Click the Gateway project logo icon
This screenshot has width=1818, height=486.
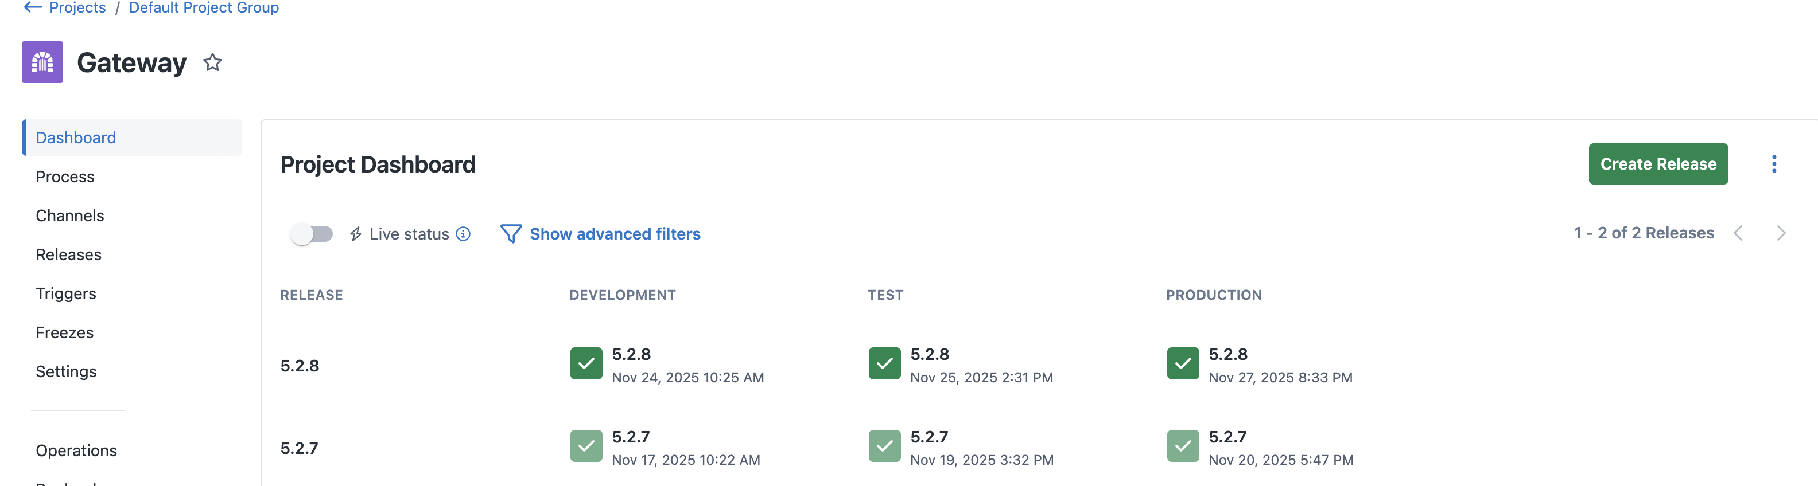[42, 61]
